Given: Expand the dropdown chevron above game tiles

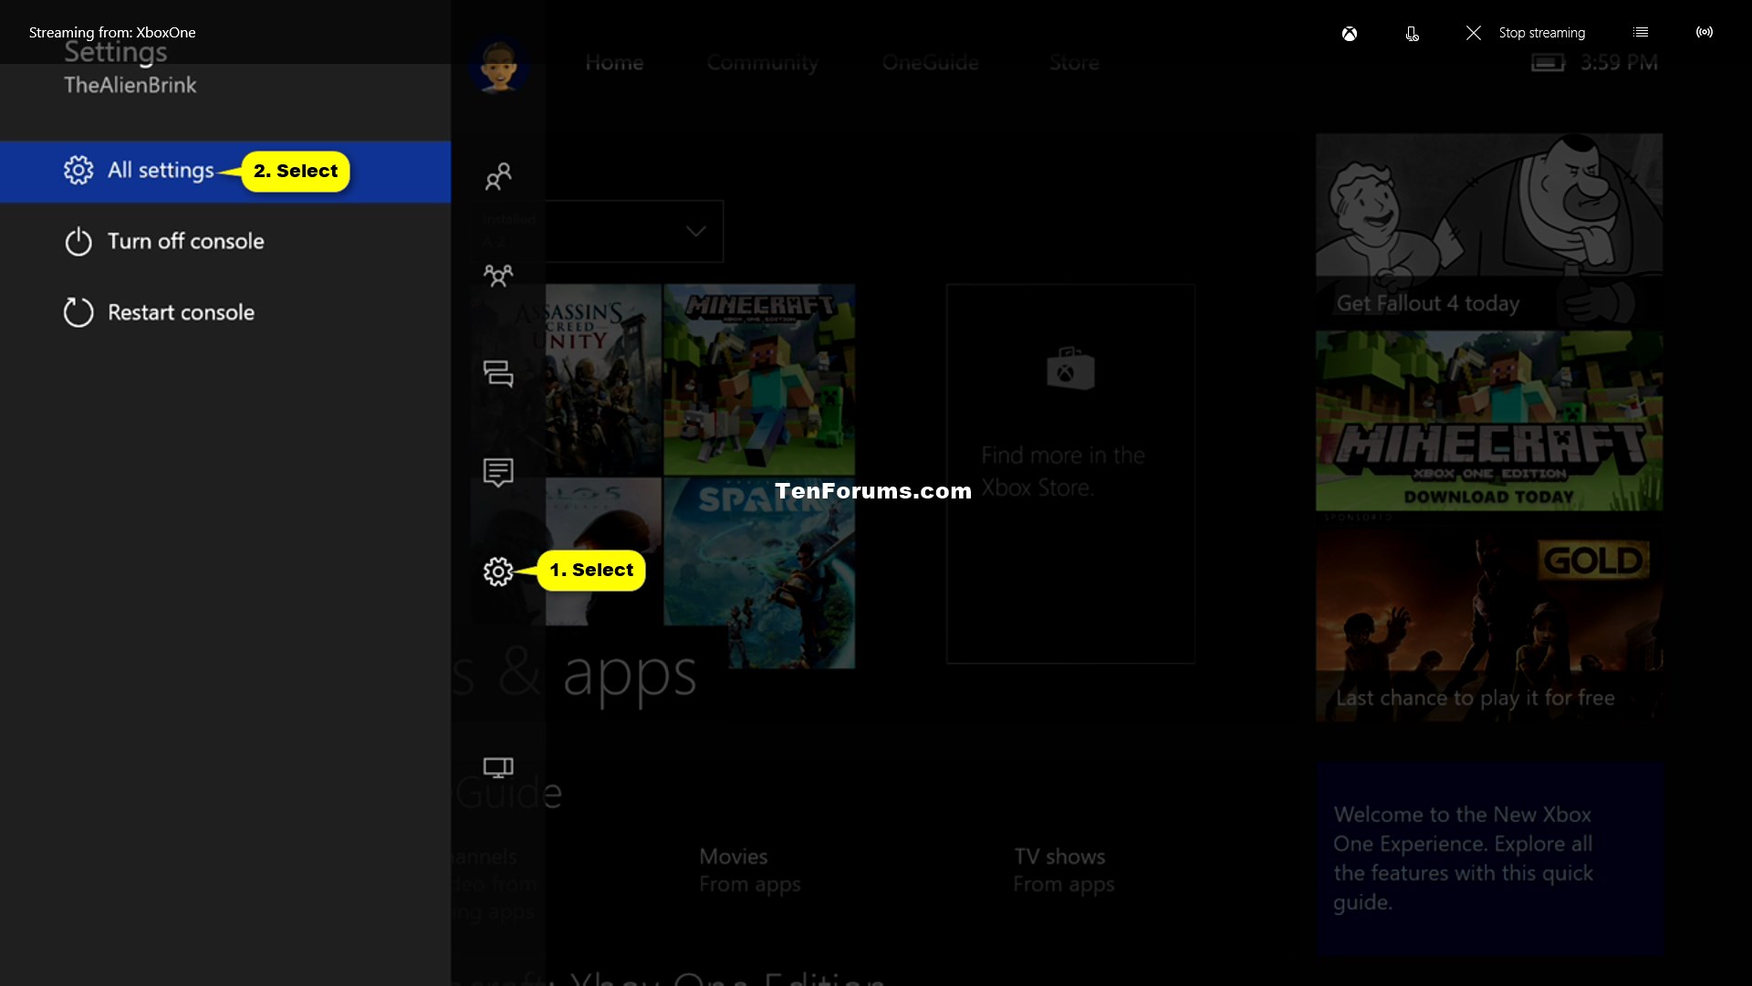Looking at the screenshot, I should click(x=696, y=231).
